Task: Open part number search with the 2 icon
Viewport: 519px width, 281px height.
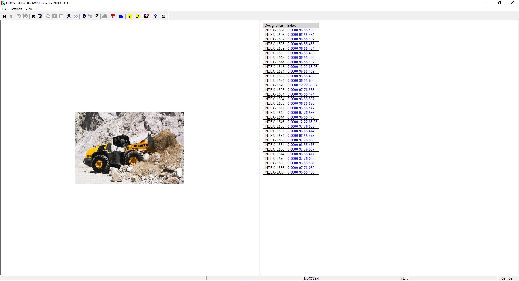Action: pyautogui.click(x=84, y=16)
